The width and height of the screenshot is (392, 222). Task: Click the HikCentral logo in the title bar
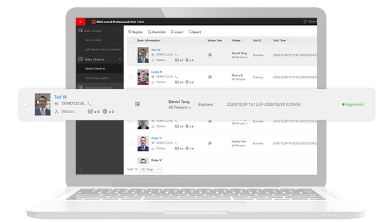coord(93,22)
